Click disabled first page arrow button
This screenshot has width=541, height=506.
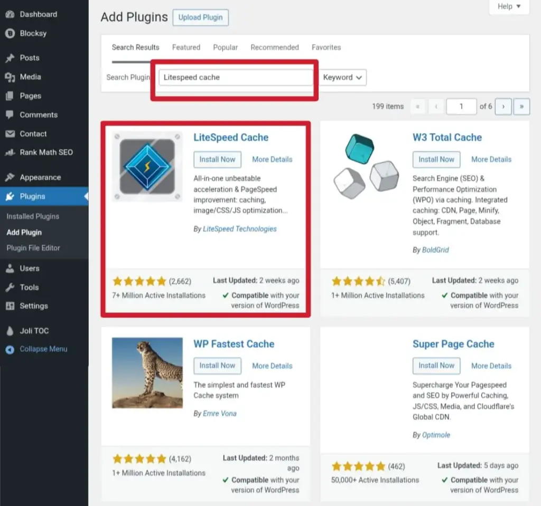click(x=417, y=107)
